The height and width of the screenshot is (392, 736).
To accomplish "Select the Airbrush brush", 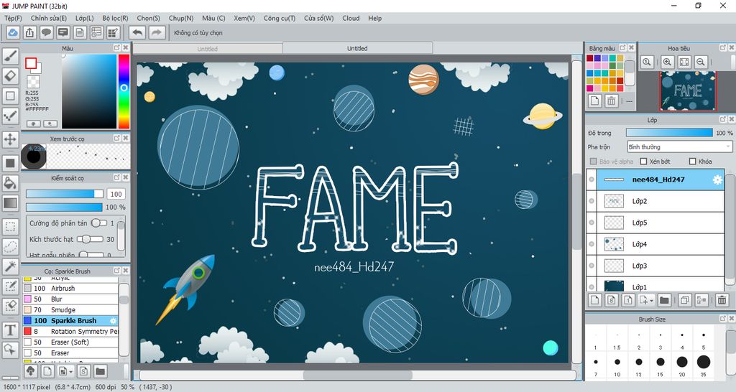I will click(70, 289).
